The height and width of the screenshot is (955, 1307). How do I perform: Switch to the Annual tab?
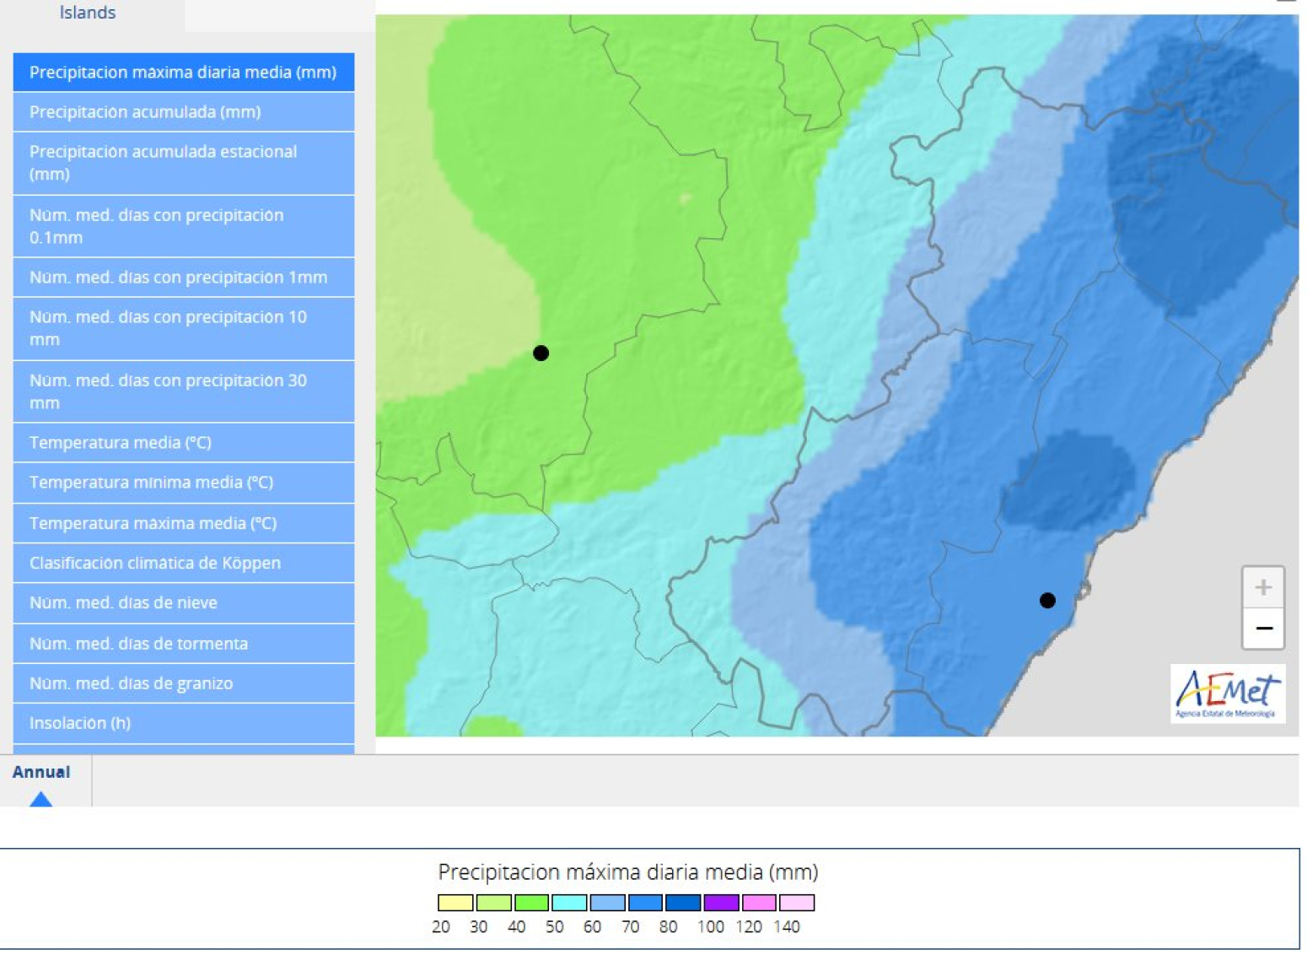[x=41, y=772]
